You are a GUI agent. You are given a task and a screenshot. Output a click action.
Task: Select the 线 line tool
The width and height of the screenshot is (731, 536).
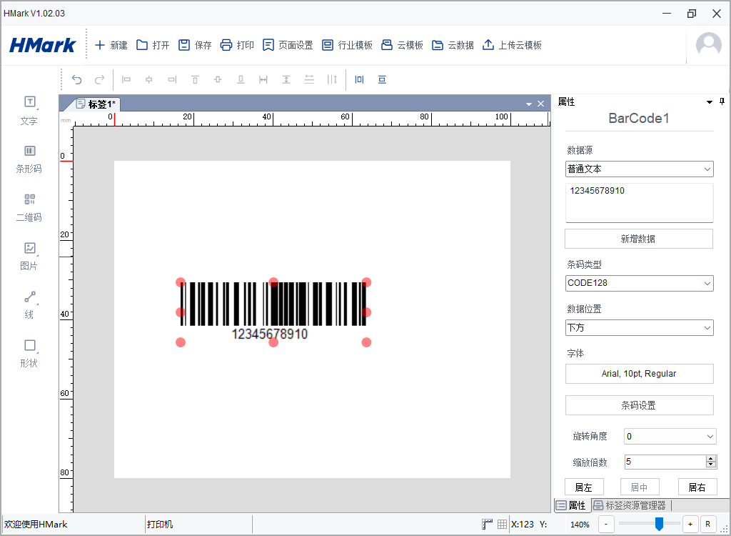point(29,305)
